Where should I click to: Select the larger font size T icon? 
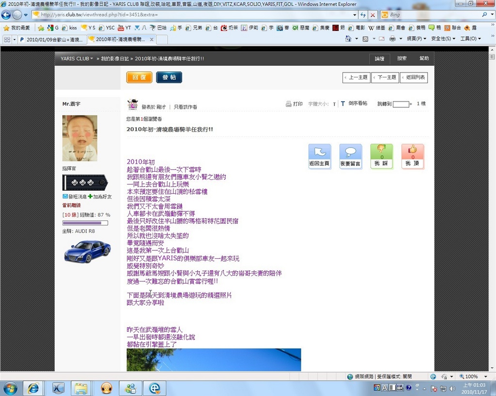tap(342, 104)
